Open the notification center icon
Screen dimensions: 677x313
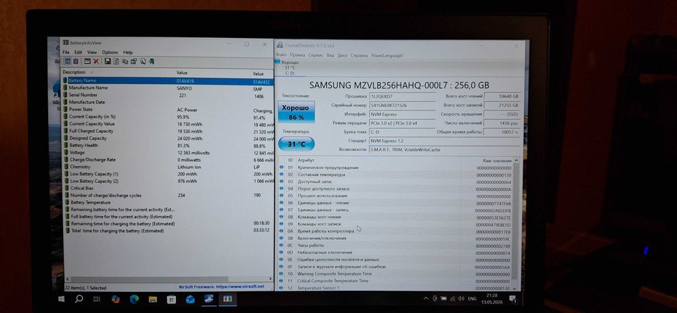[x=513, y=298]
